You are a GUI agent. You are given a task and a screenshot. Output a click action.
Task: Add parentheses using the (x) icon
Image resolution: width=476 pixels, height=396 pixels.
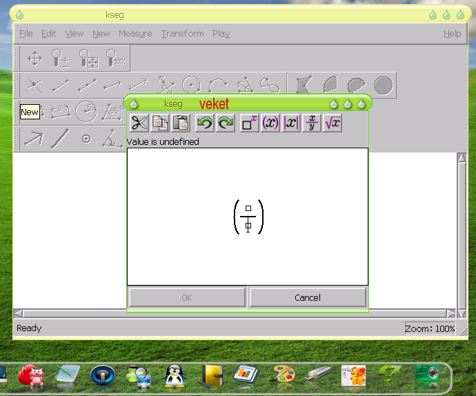[270, 123]
